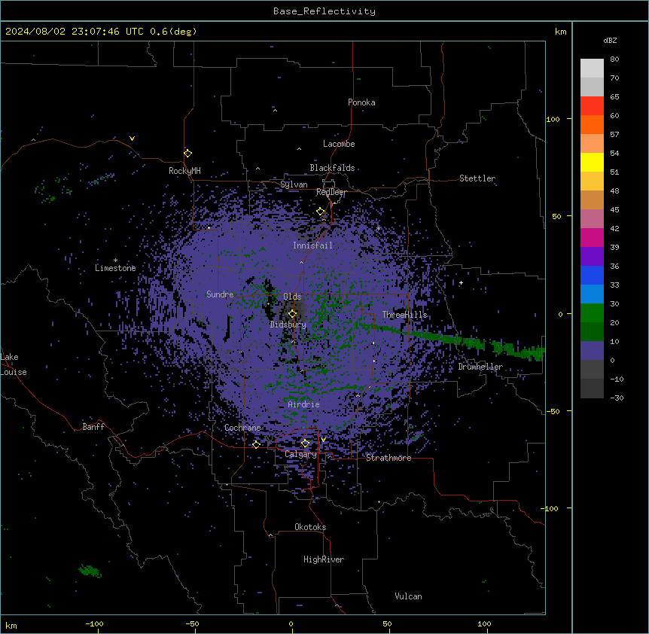This screenshot has height=634, width=649.
Task: Click the yellow radar-site diamond between Olds and Didsbury
Action: point(292,314)
